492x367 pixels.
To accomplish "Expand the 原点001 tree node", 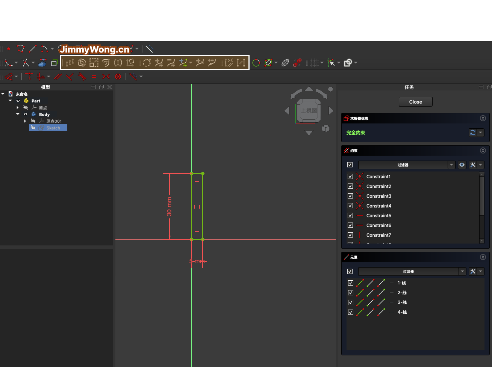I will click(x=25, y=121).
